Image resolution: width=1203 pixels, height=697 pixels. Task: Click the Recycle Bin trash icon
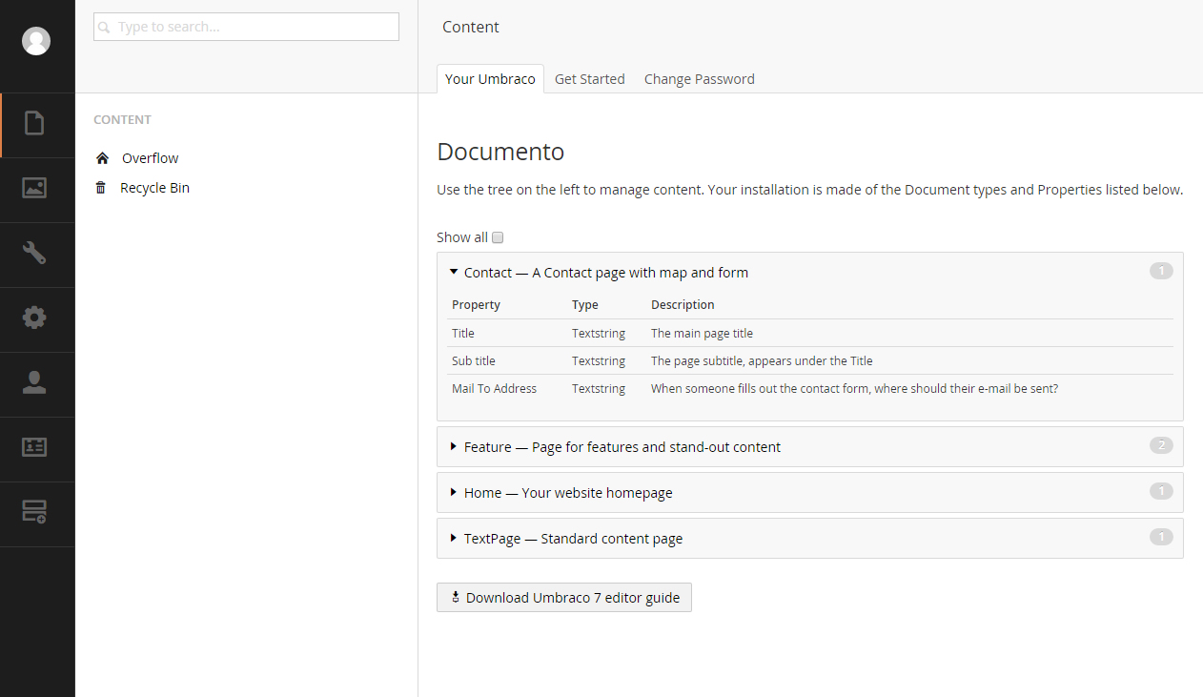pyautogui.click(x=101, y=188)
